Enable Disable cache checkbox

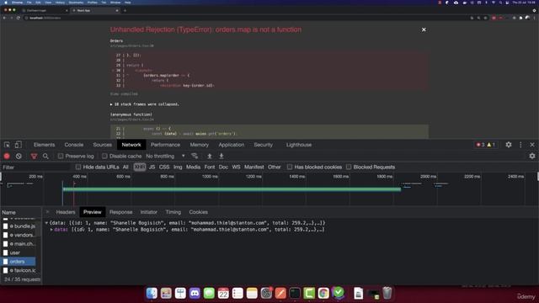pyautogui.click(x=104, y=156)
